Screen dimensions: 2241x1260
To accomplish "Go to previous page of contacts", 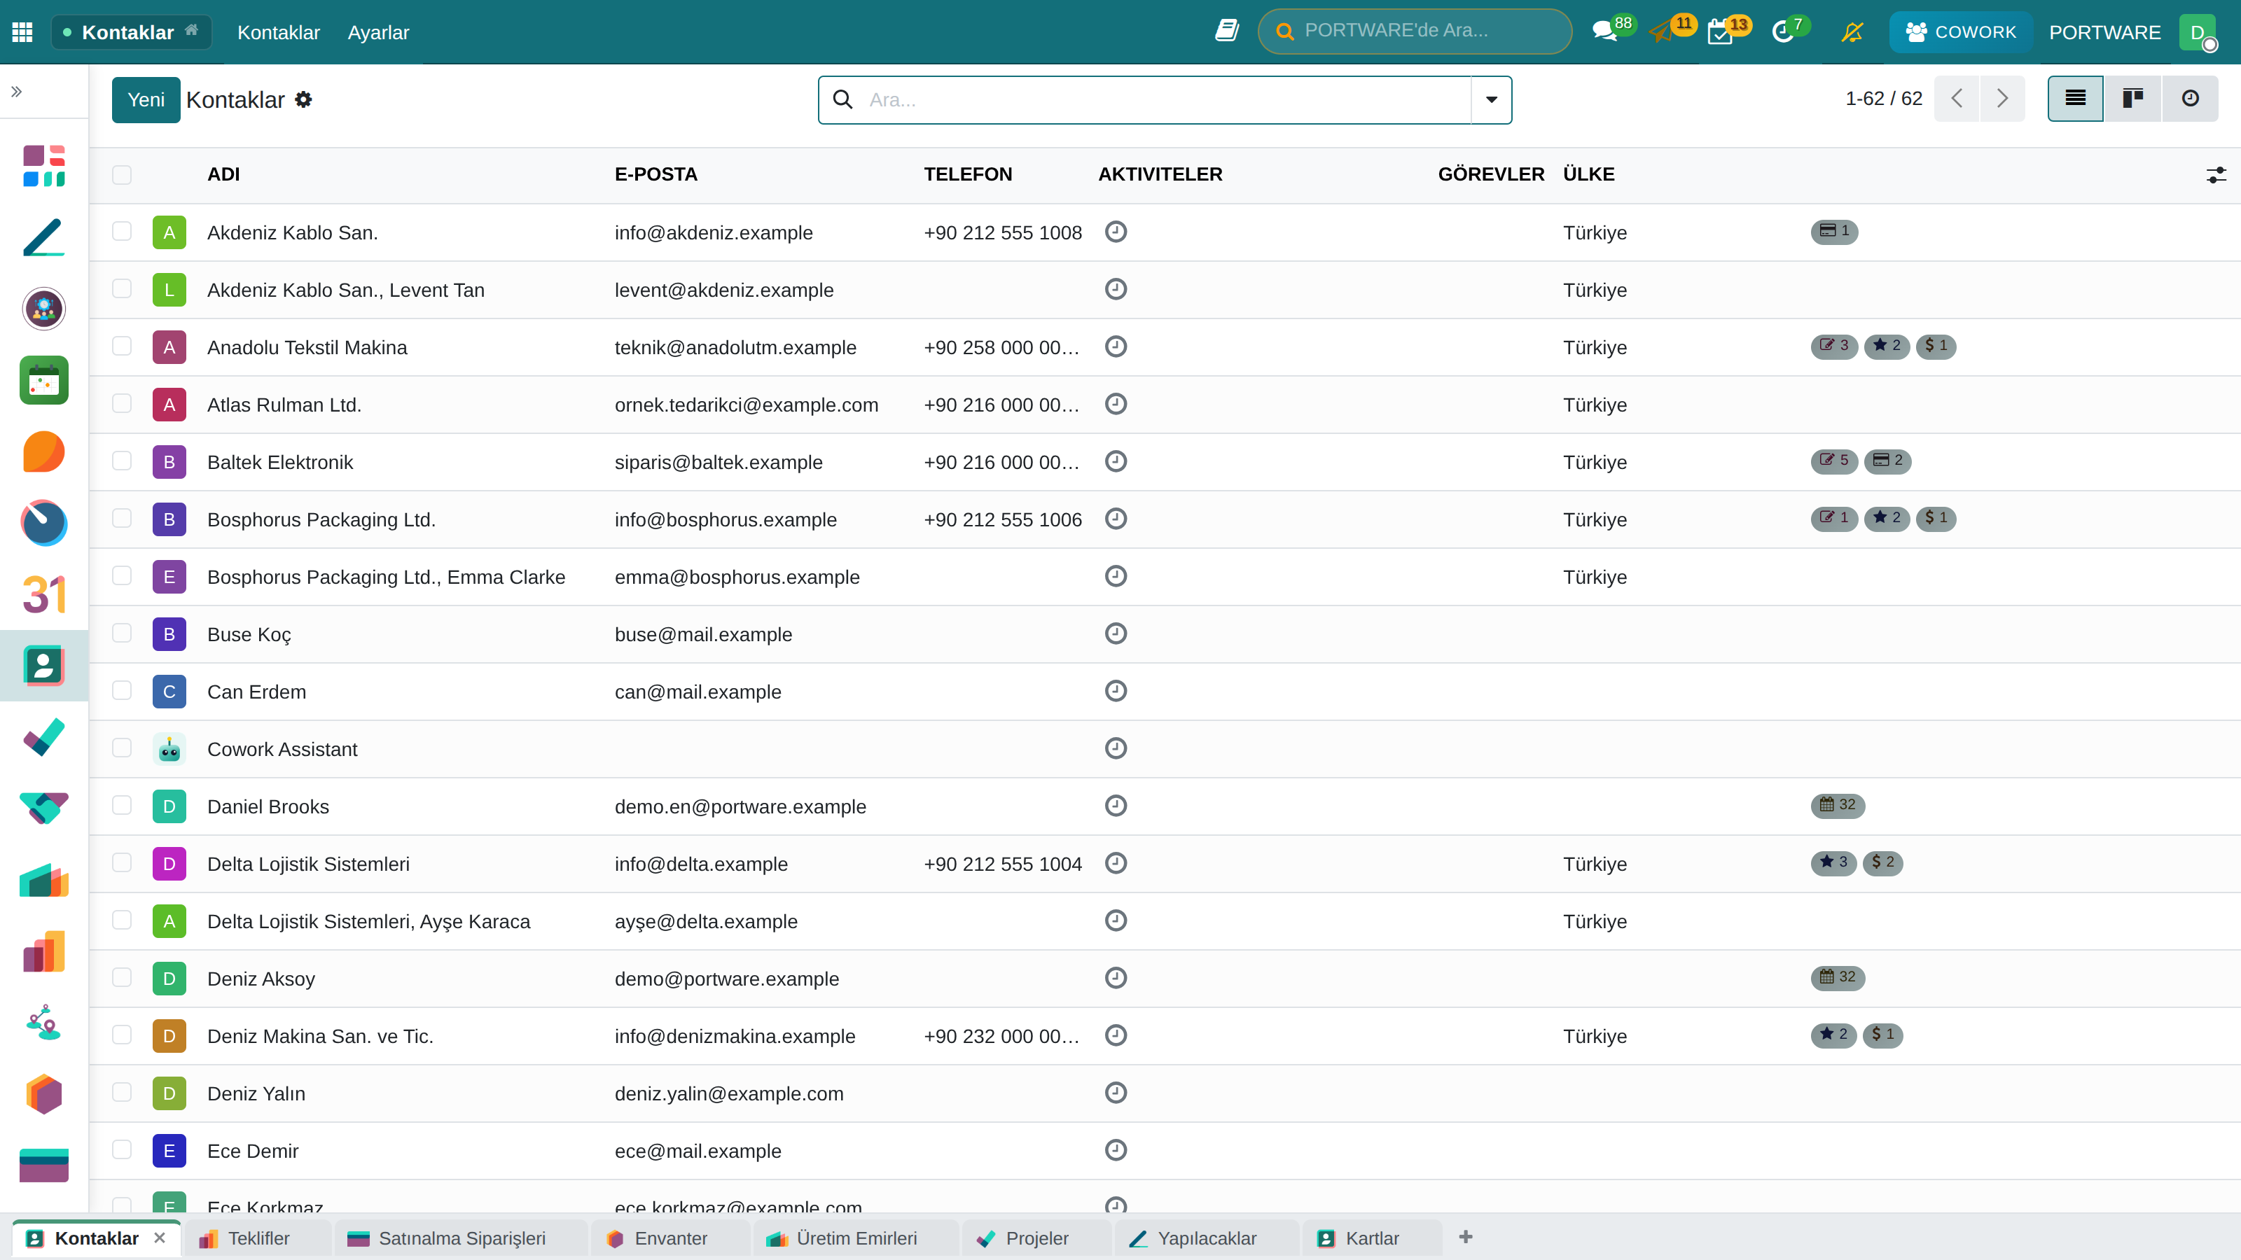I will click(1957, 98).
